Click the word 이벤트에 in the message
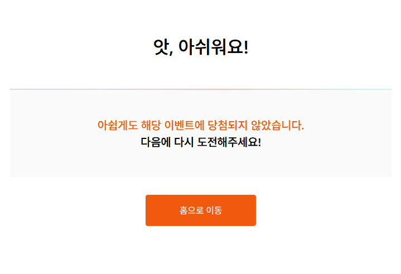 coord(184,126)
